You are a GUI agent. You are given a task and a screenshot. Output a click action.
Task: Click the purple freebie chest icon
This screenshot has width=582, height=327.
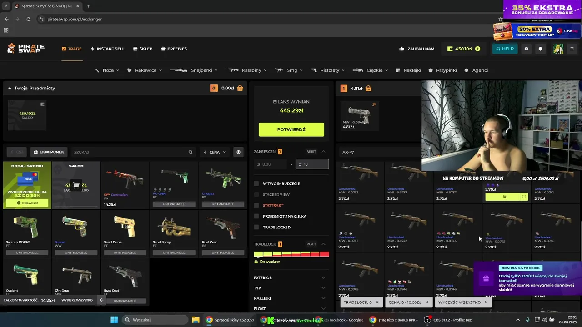tap(486, 278)
